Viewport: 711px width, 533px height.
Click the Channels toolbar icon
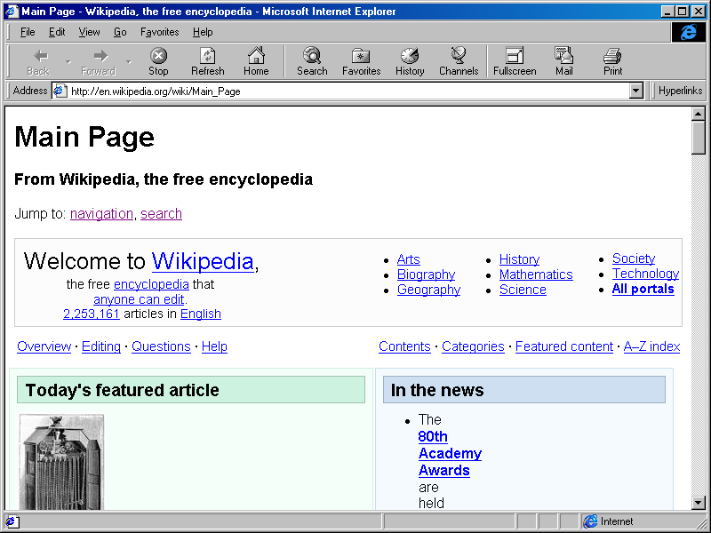pos(458,60)
